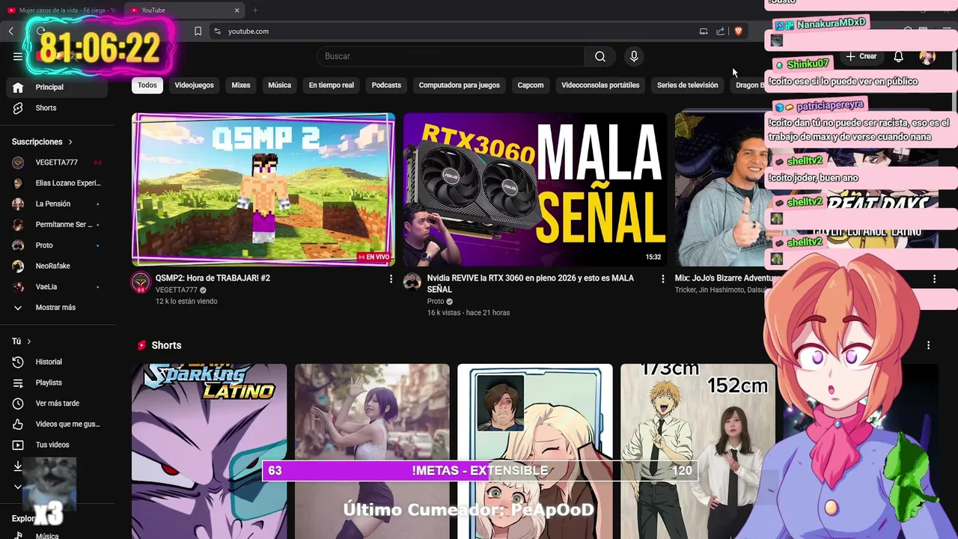
Task: Open a new browser tab
Action: coord(255,10)
